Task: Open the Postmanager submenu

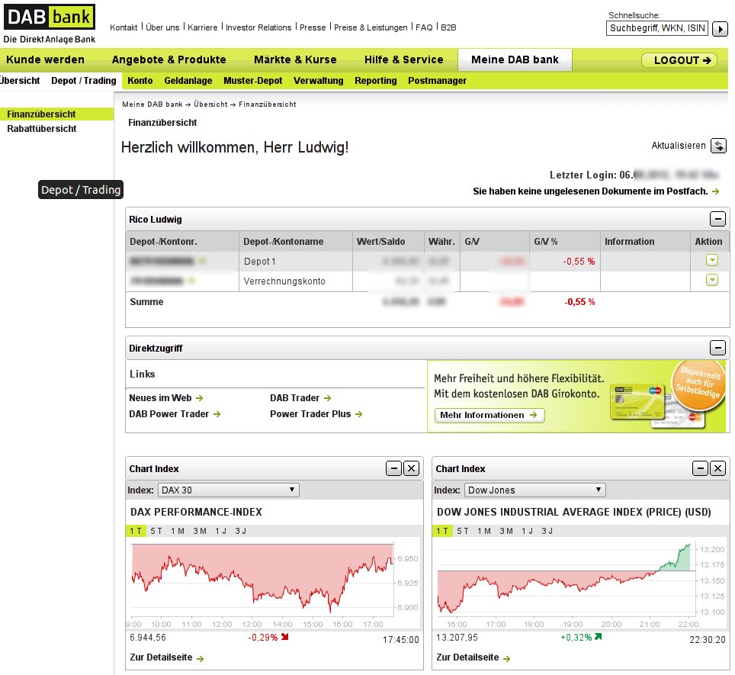Action: [437, 81]
